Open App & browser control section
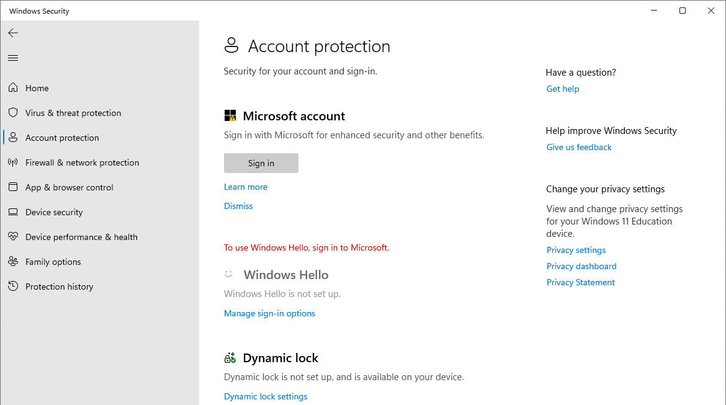 click(x=69, y=187)
